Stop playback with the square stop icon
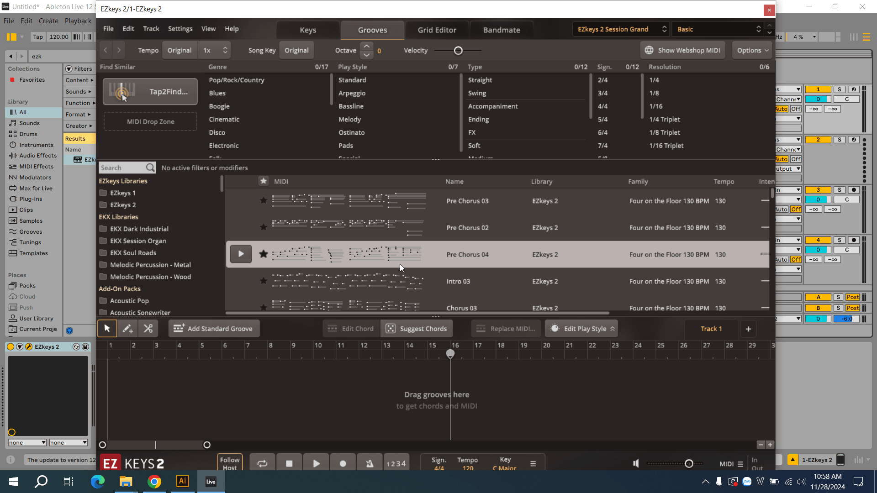The height and width of the screenshot is (493, 877). pos(289,462)
